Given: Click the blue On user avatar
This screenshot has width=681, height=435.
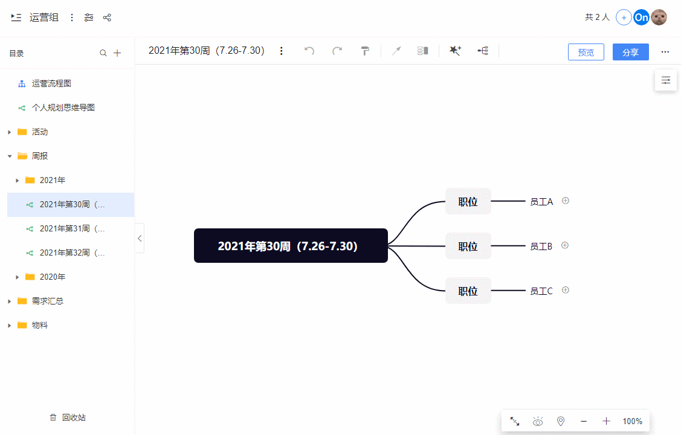Looking at the screenshot, I should click(641, 18).
